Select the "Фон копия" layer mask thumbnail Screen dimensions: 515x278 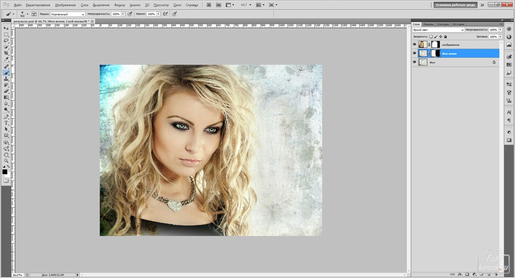pos(436,53)
